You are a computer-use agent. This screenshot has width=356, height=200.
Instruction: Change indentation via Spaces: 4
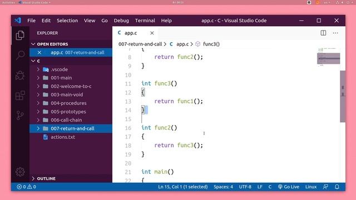point(223,187)
